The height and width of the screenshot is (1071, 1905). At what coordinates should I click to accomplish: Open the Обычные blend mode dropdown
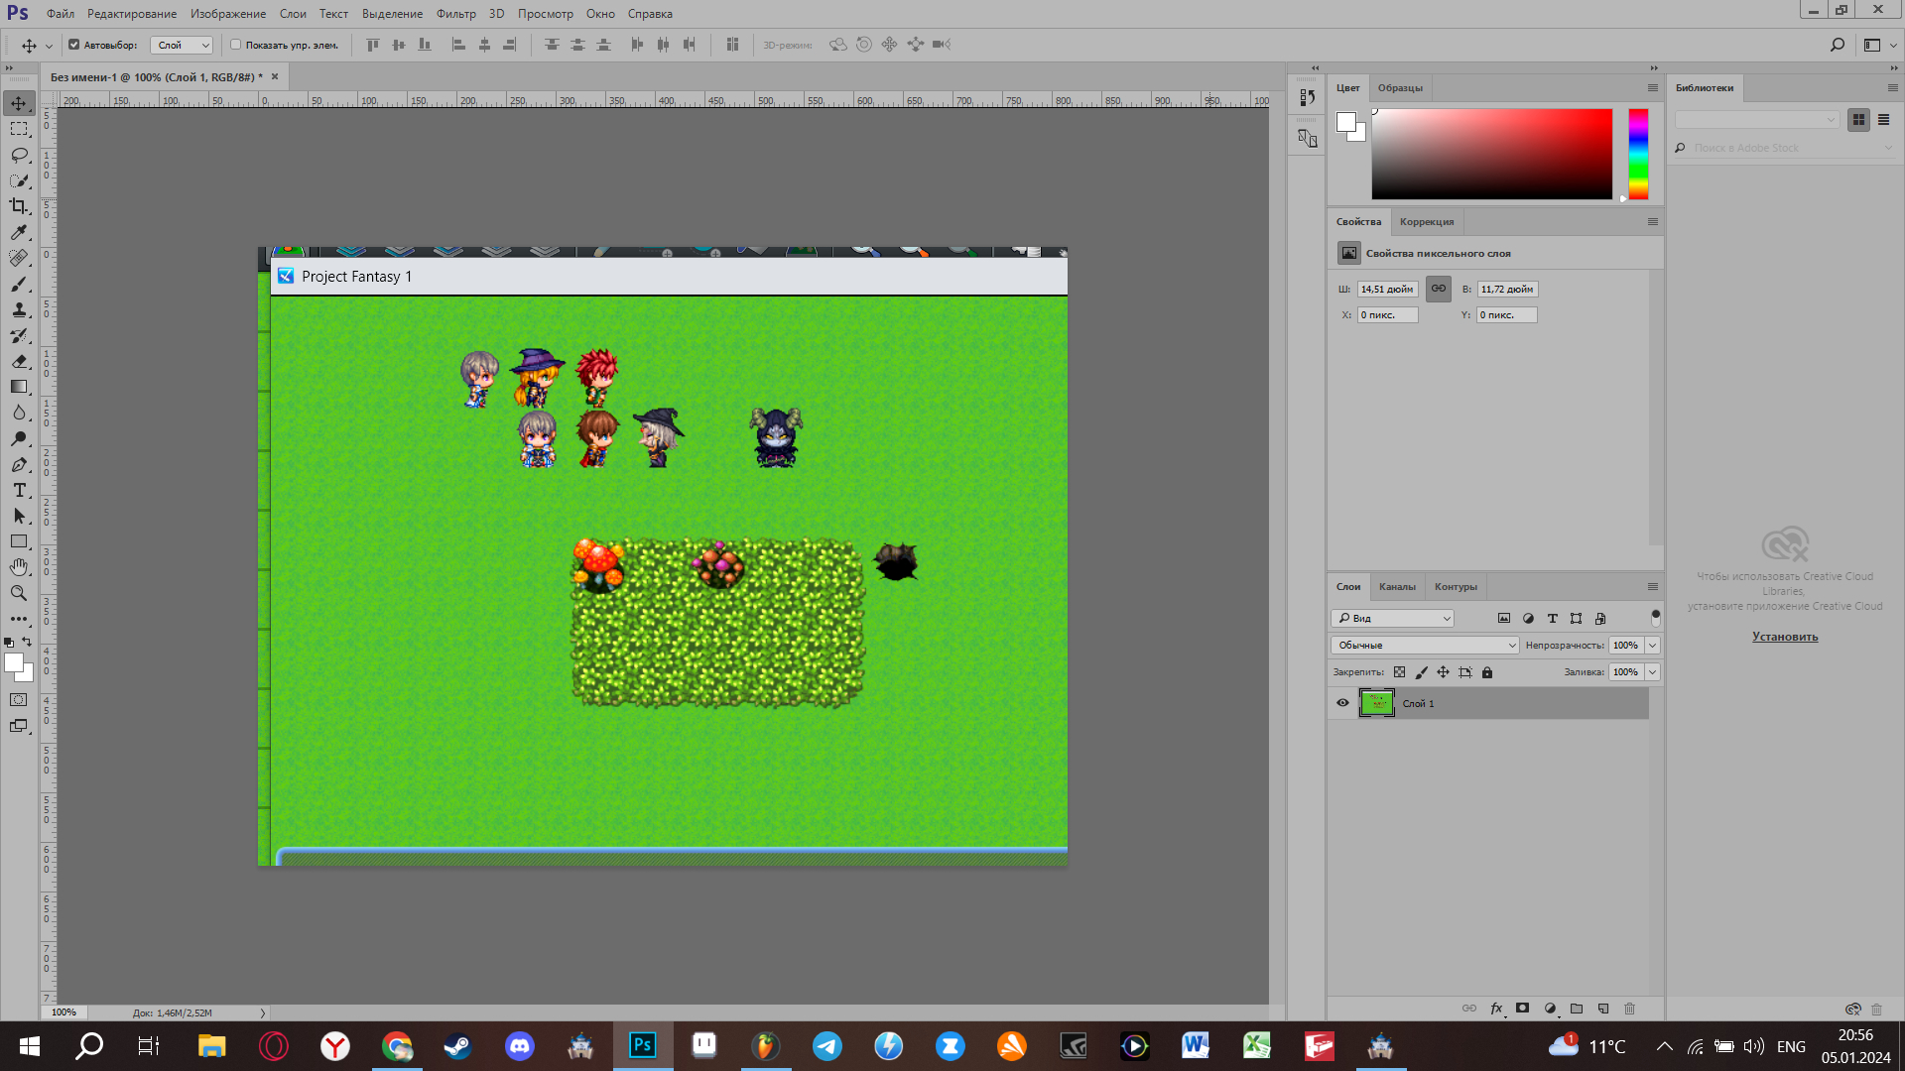1425,646
